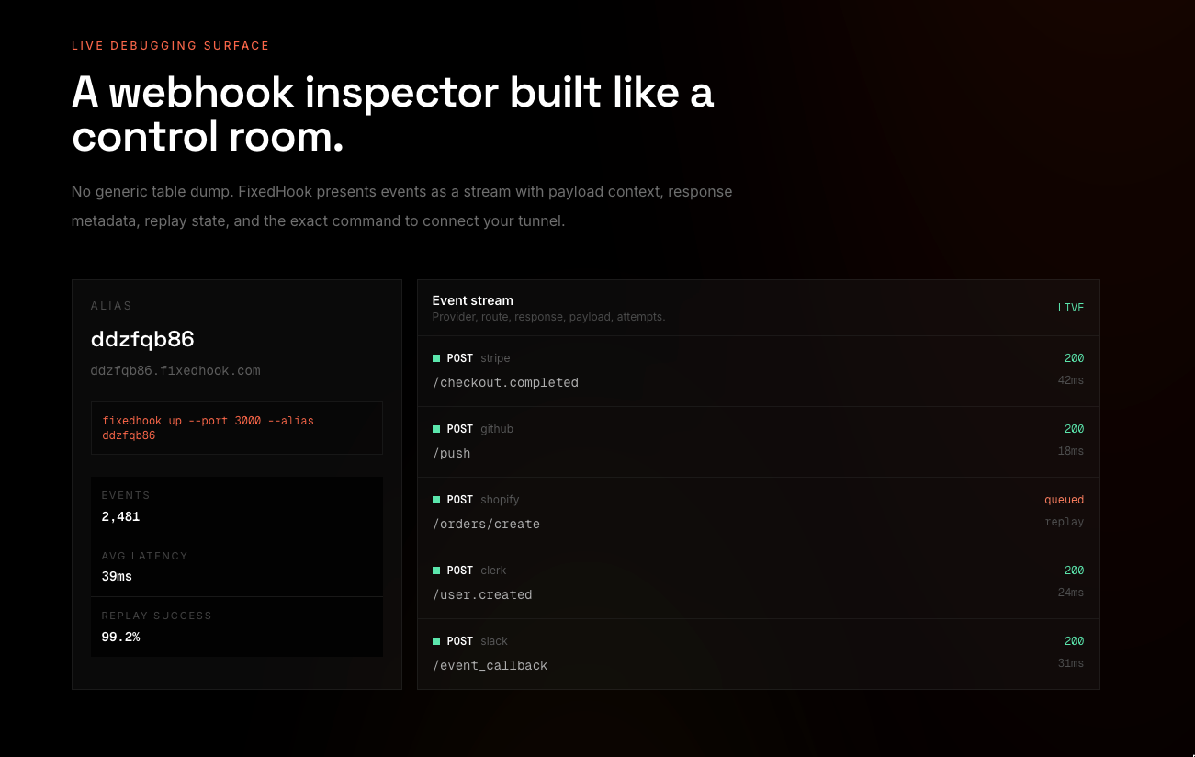The height and width of the screenshot is (757, 1195).
Task: Click the stripe provider label
Action: 495,358
